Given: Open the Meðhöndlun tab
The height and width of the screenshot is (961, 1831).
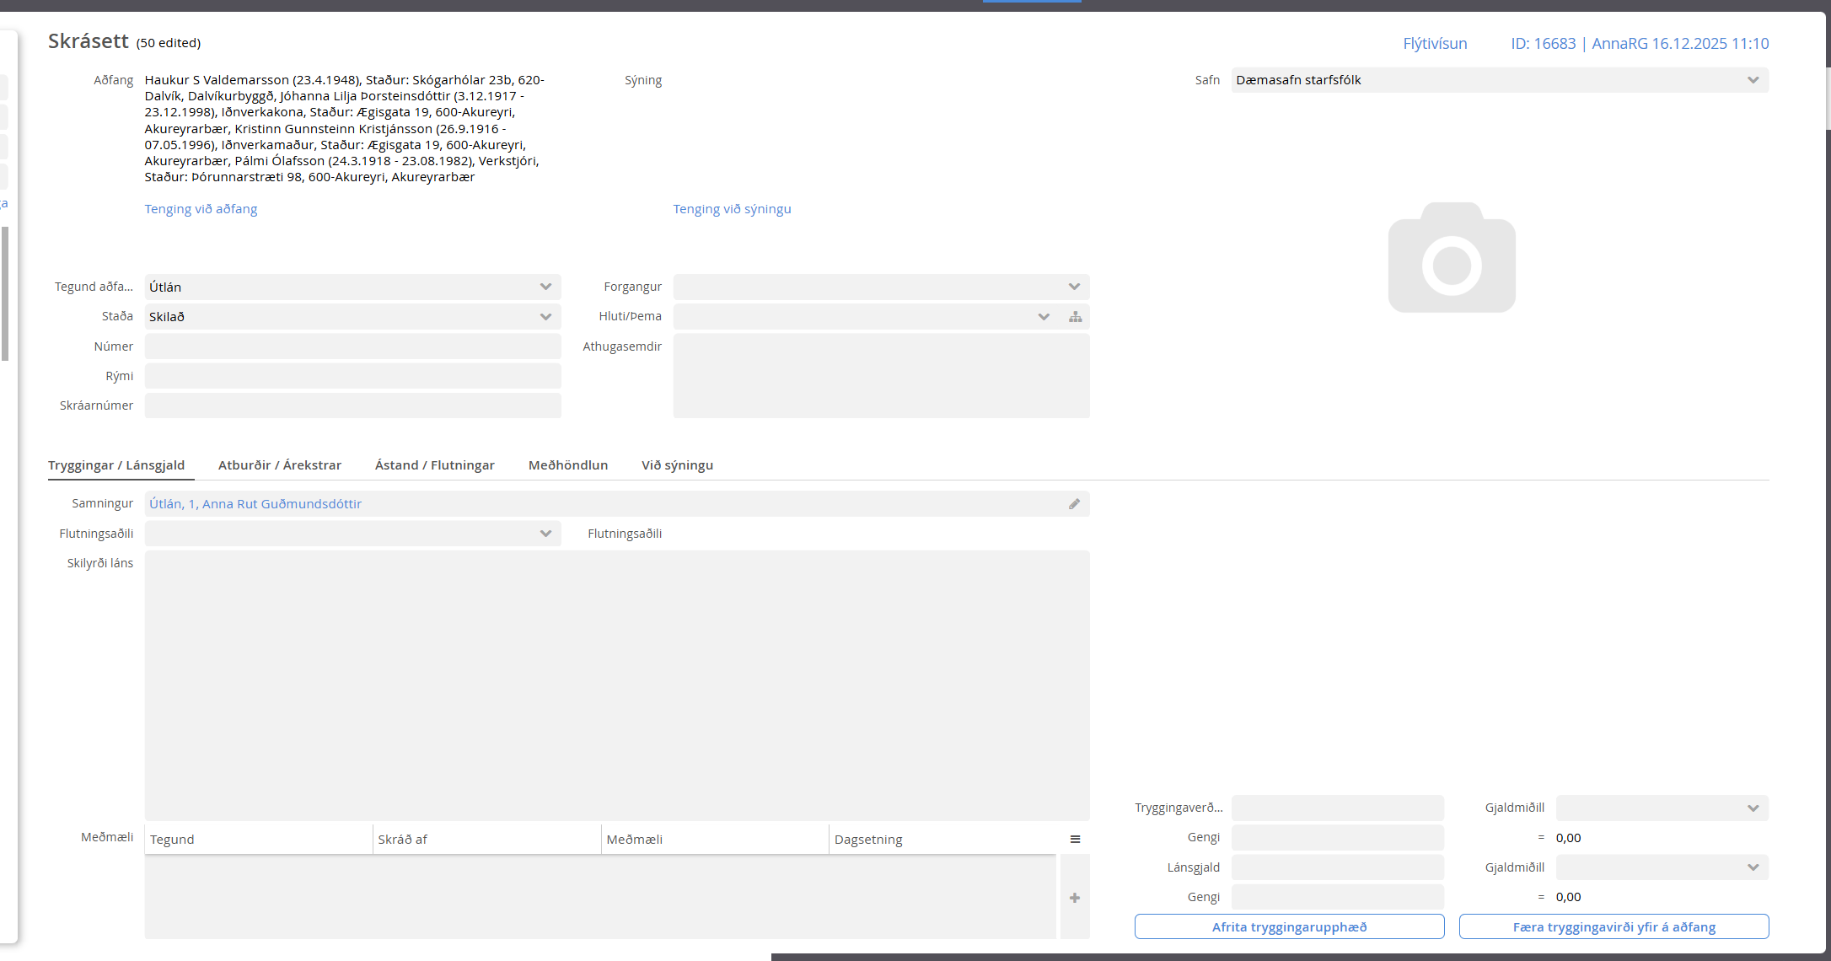Looking at the screenshot, I should [567, 465].
